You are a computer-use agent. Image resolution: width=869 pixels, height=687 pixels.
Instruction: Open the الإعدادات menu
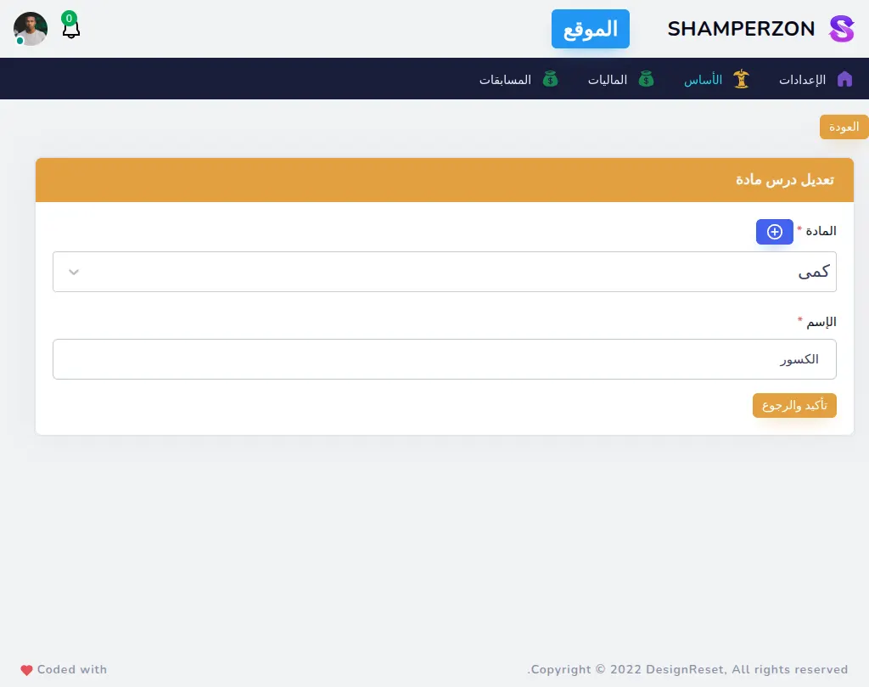click(802, 80)
